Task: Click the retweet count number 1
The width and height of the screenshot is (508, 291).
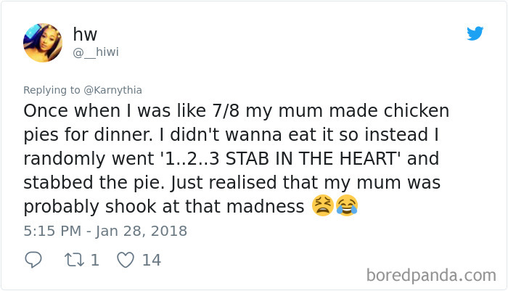Action: (94, 259)
